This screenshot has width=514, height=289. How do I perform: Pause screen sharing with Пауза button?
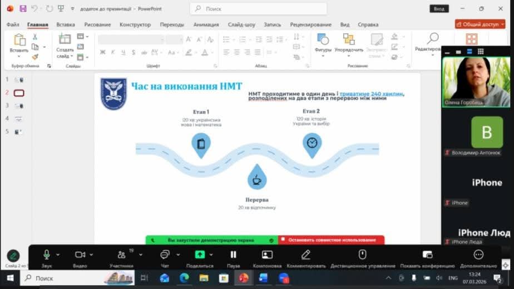234,255
